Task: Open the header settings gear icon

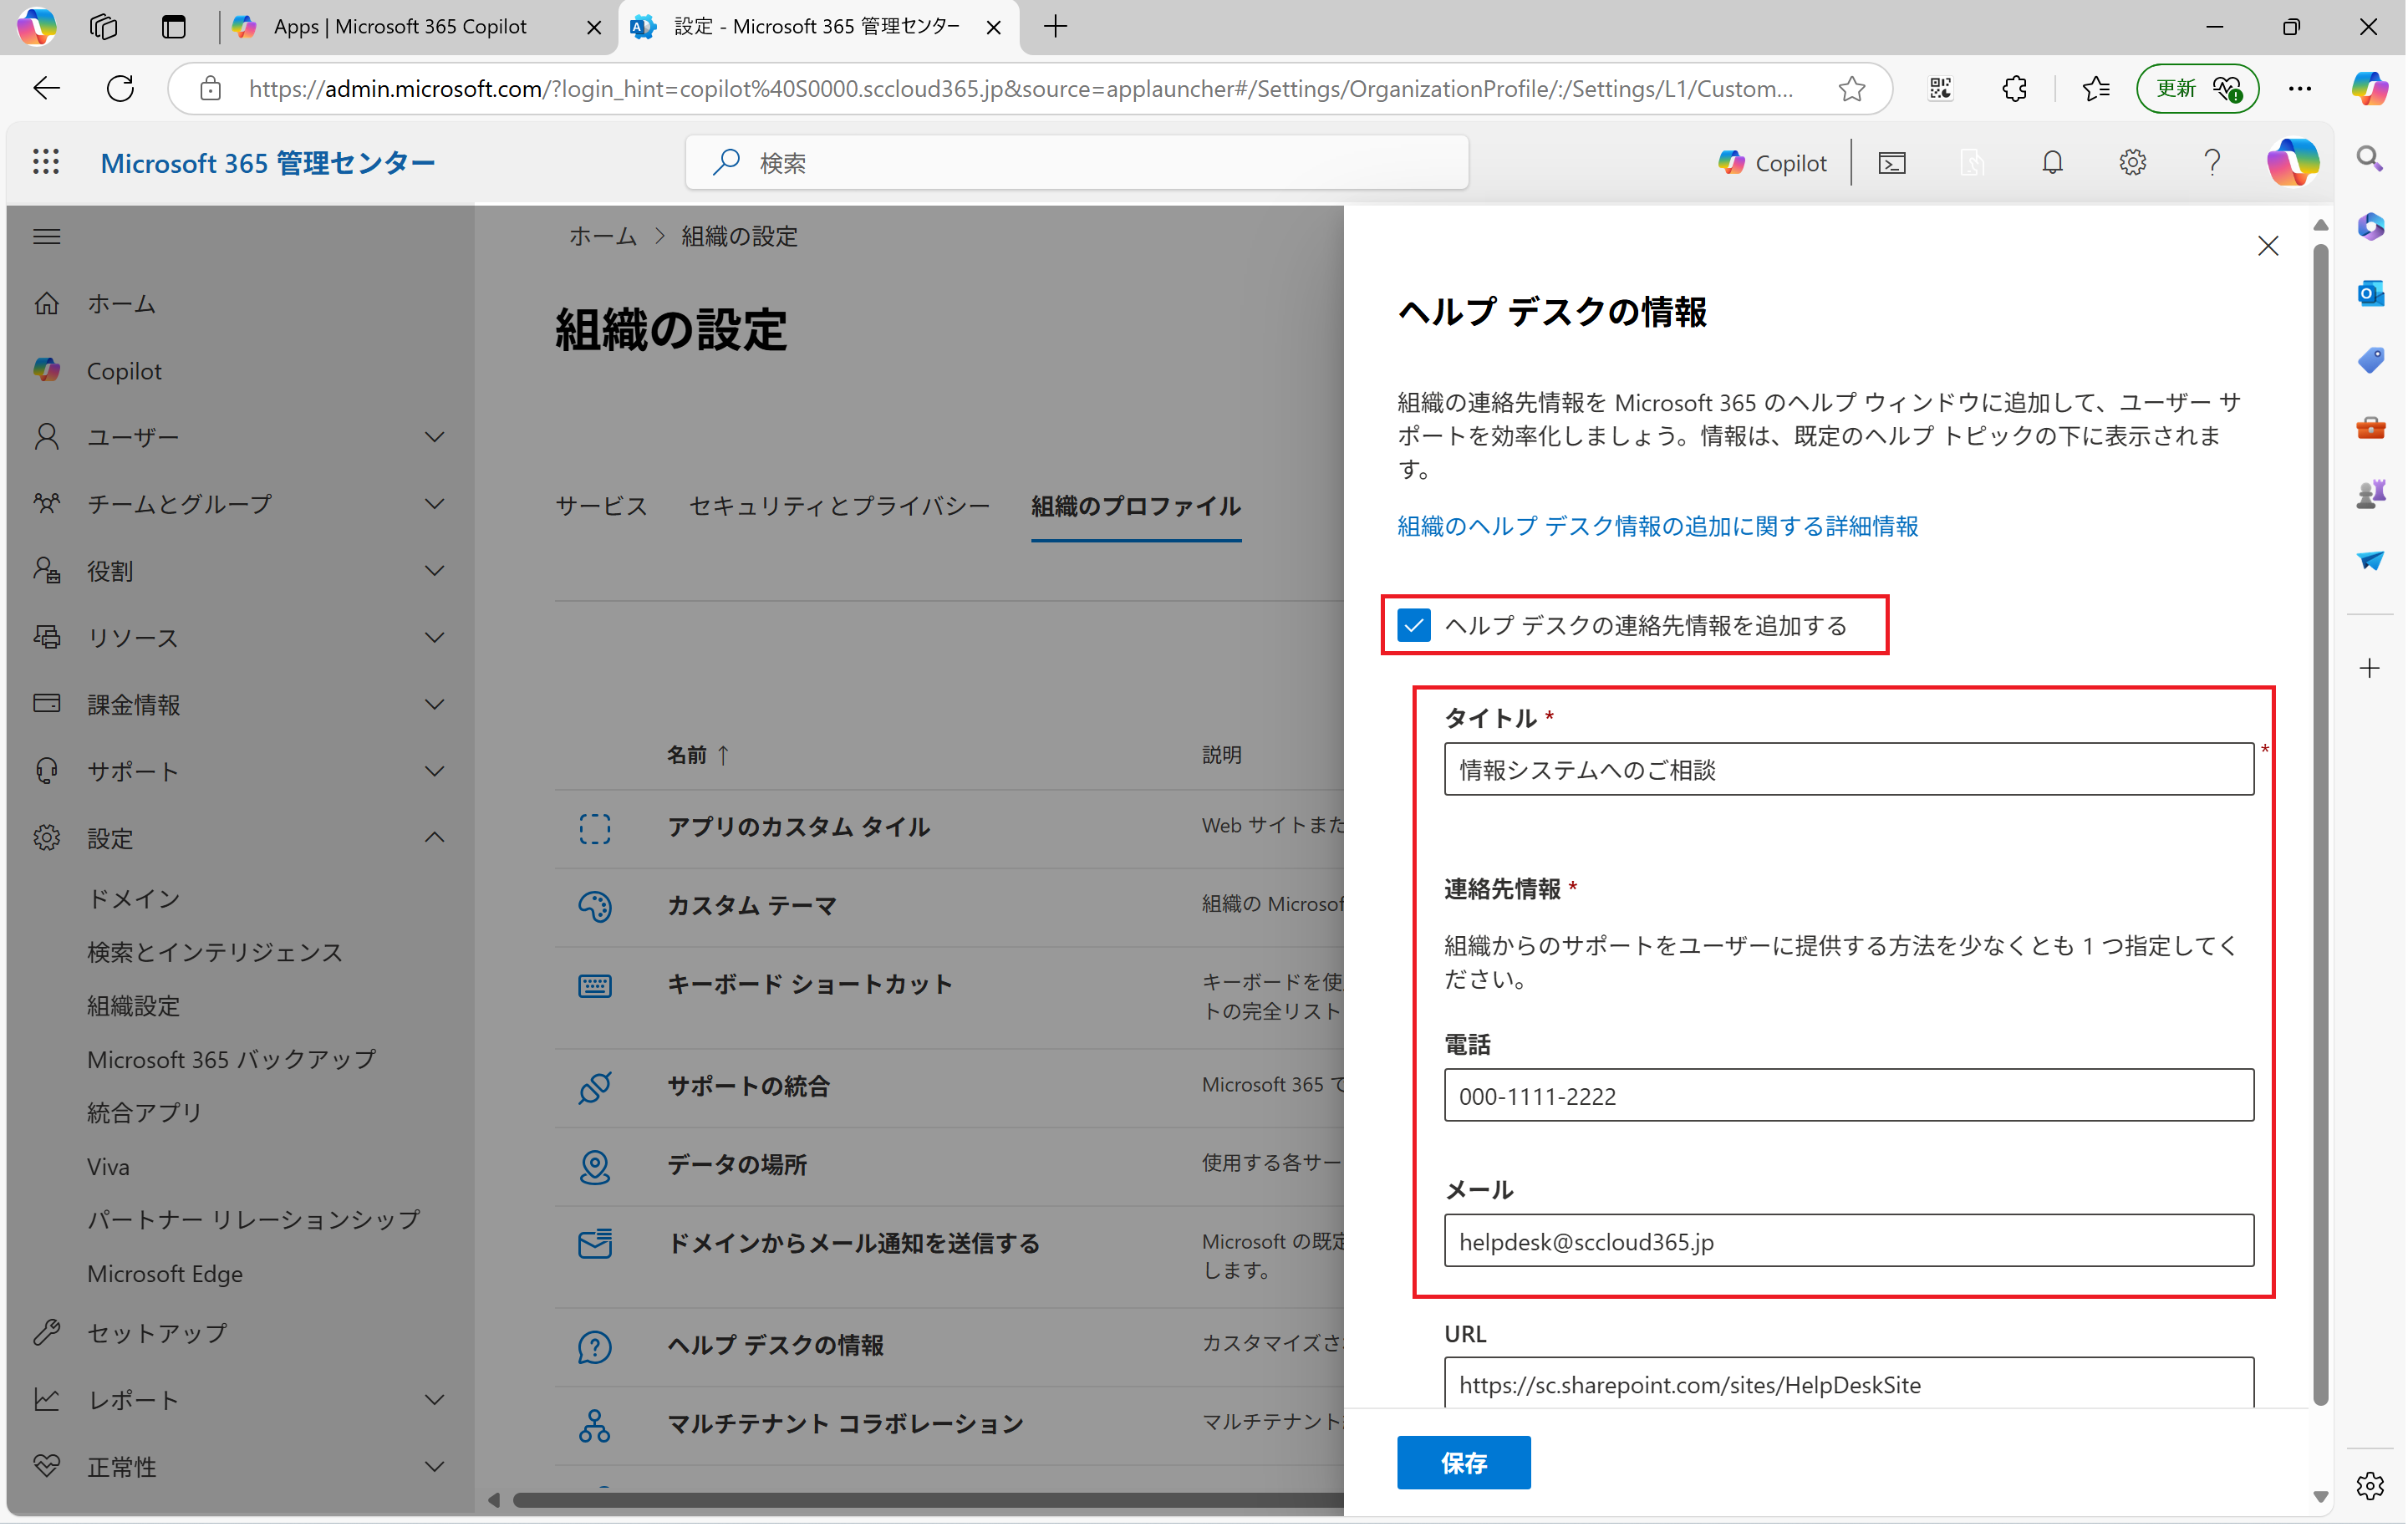Action: (x=2131, y=162)
